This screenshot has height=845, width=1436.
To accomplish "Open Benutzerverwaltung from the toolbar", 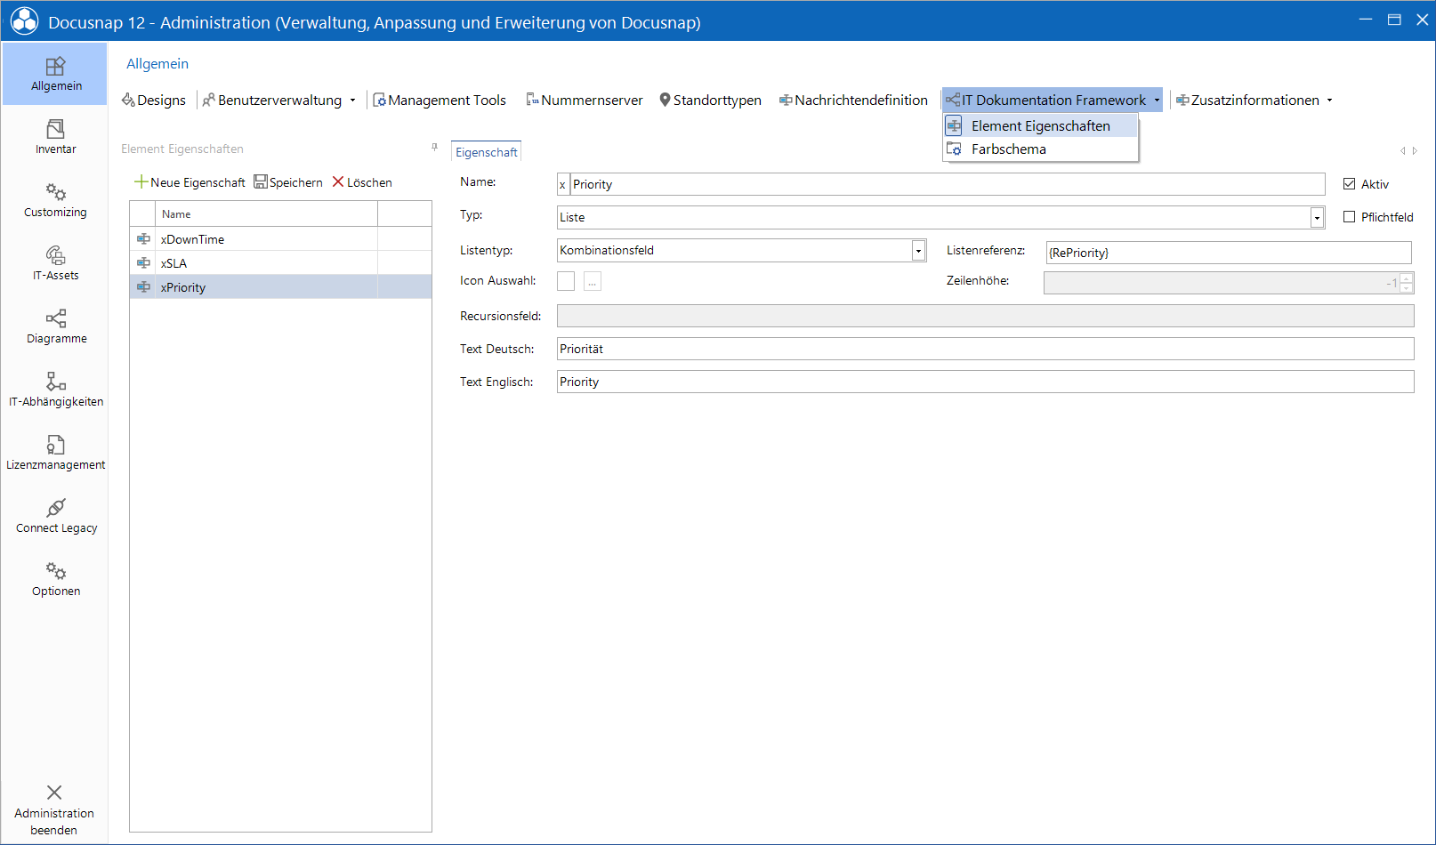I will [x=272, y=101].
